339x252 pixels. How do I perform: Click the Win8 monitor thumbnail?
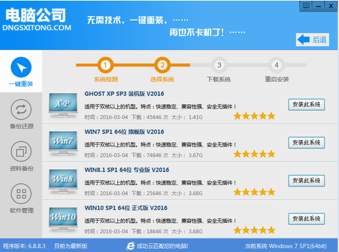coord(63,181)
